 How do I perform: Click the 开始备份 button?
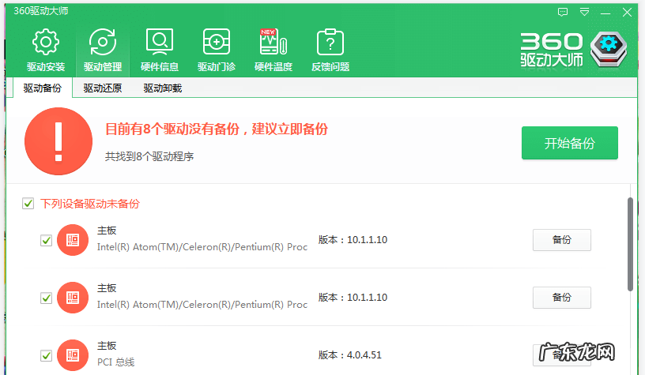click(570, 143)
